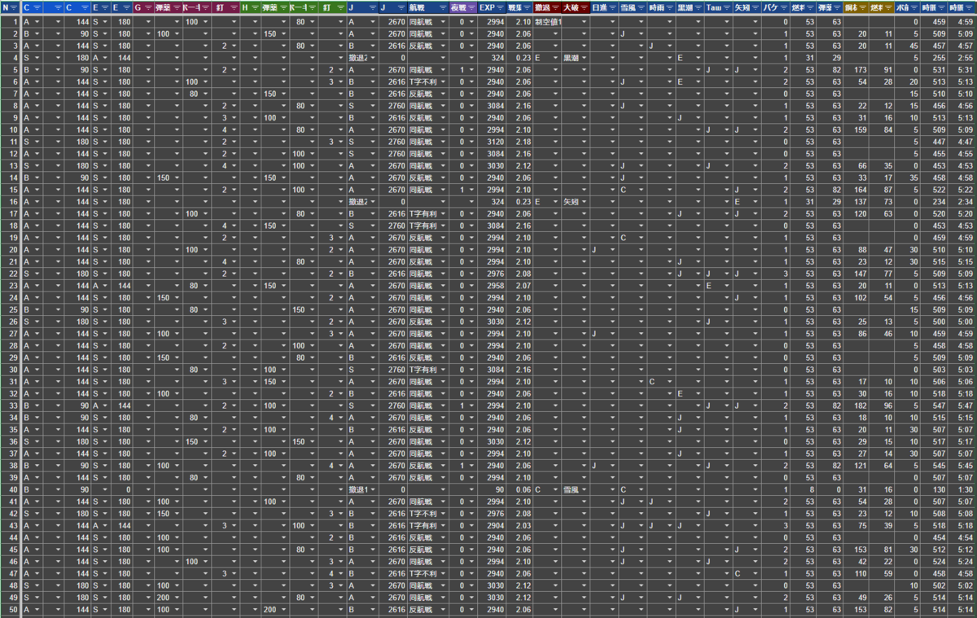Select the 鋼材 cell showing 173

pos(855,70)
